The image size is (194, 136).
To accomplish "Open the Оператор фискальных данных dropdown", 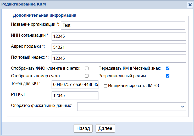I will (x=131, y=106).
